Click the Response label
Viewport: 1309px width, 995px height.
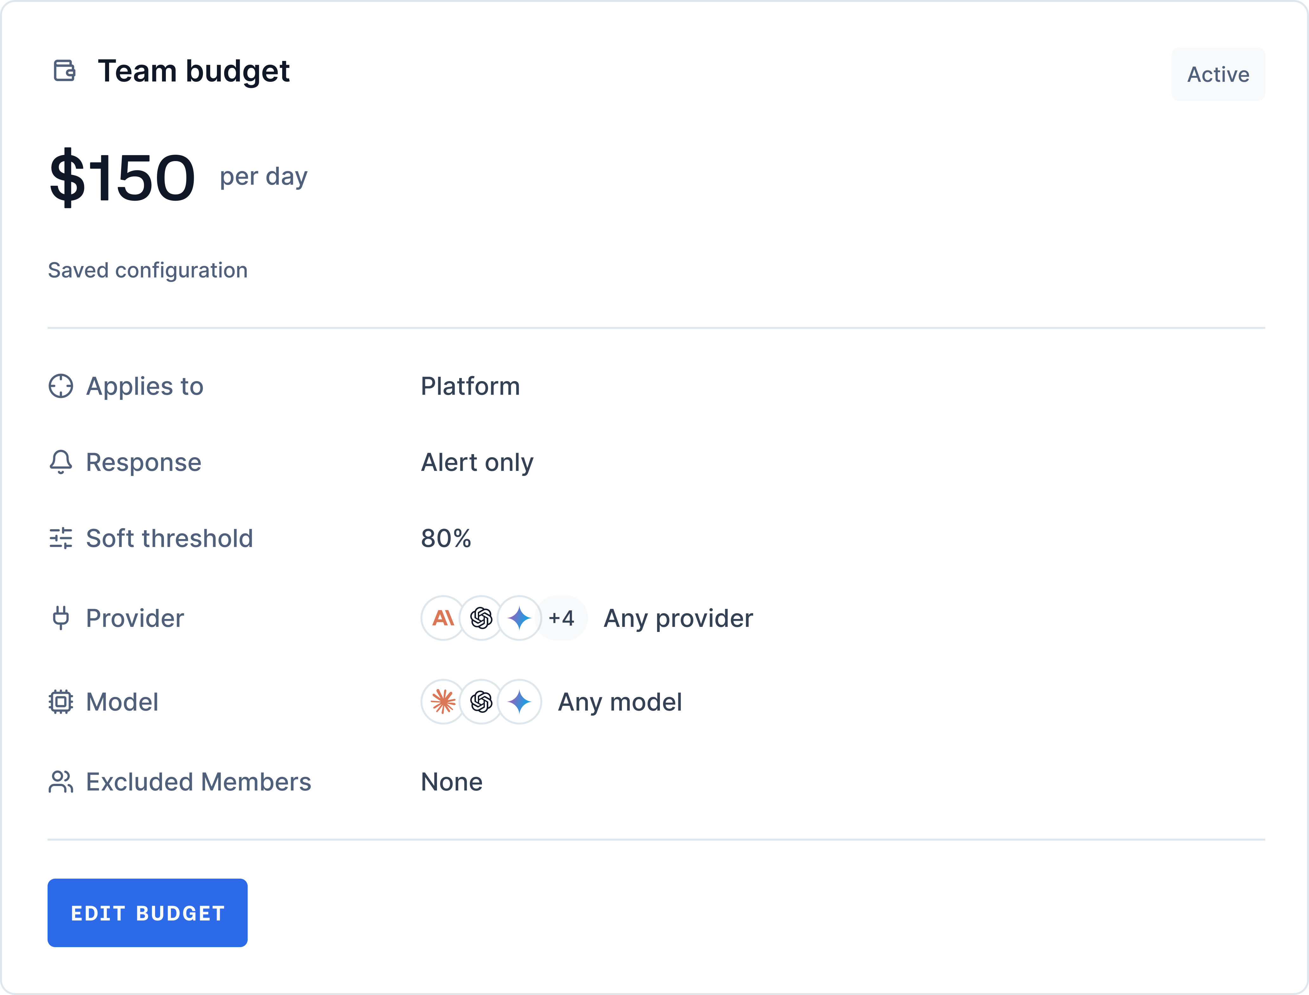tap(144, 463)
